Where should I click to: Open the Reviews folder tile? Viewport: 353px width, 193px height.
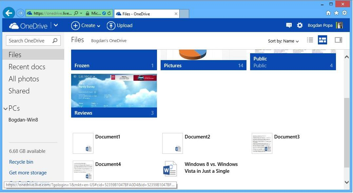tap(114, 96)
